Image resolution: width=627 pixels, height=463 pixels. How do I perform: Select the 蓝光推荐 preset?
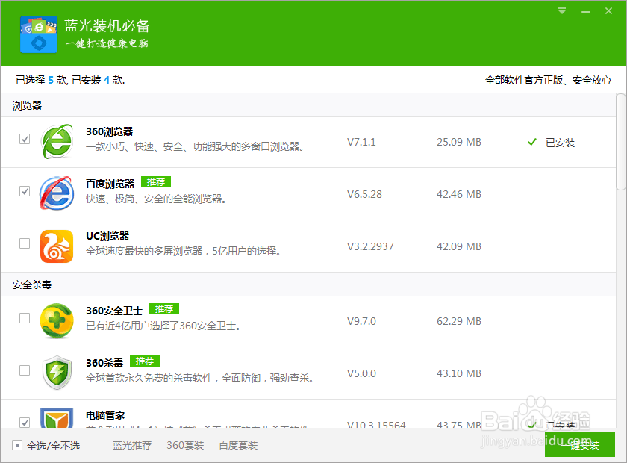(132, 445)
